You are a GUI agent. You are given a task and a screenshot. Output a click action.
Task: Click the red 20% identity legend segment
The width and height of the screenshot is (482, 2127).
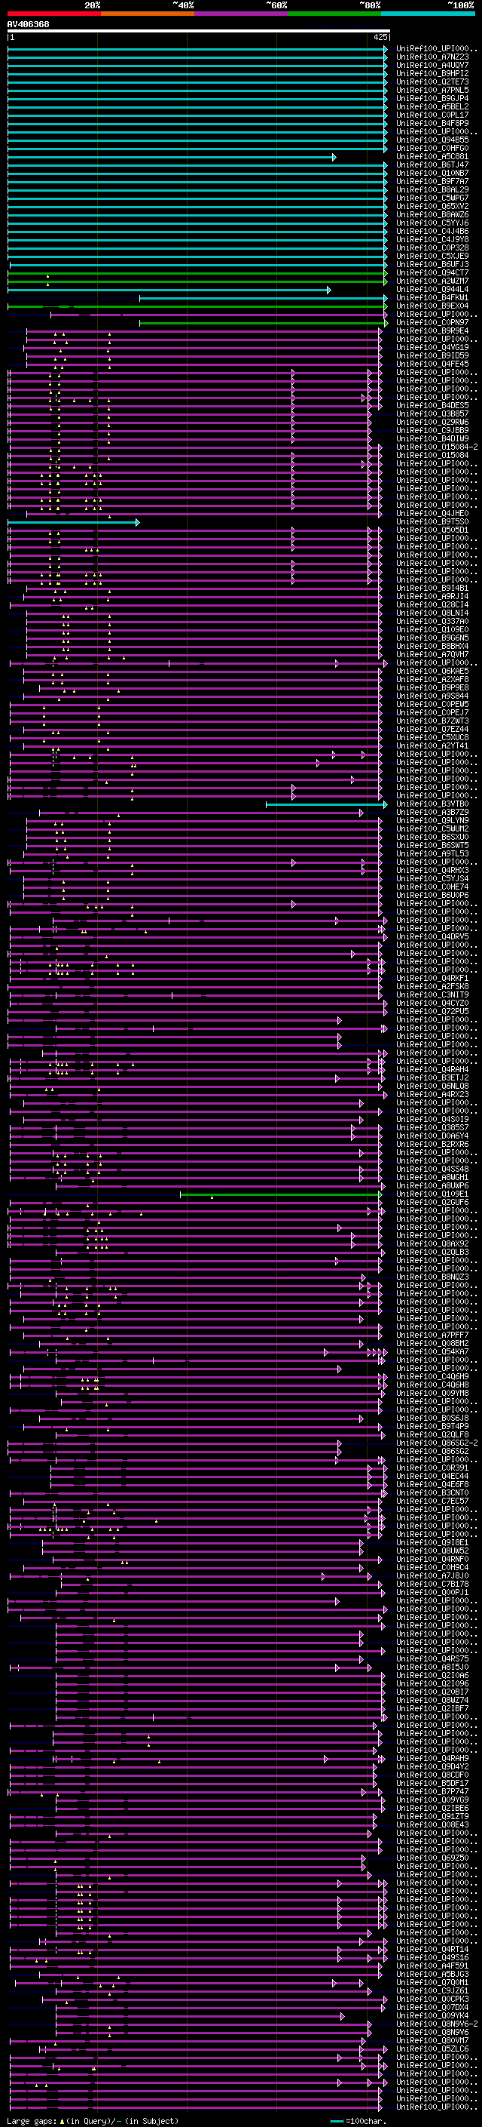point(53,14)
